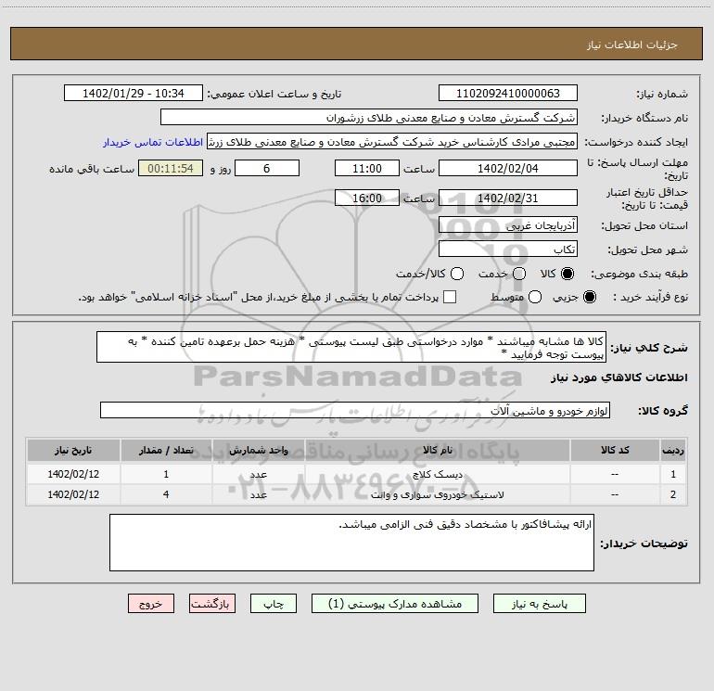
Task: Click the need number field 1102092410000063
Action: tap(508, 93)
